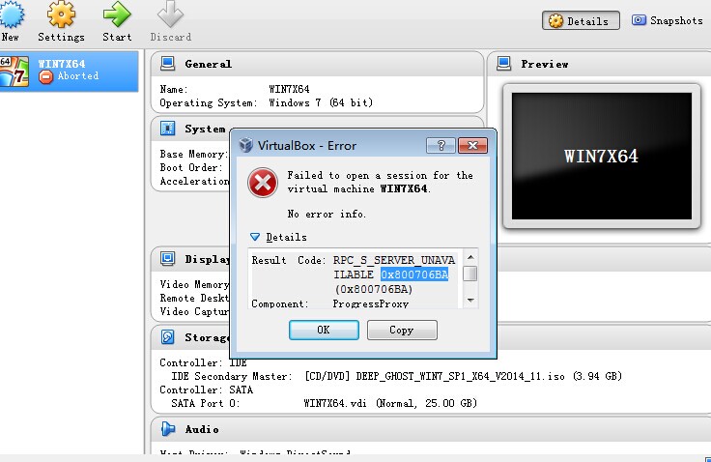Click Controller: SATA text

tap(207, 390)
